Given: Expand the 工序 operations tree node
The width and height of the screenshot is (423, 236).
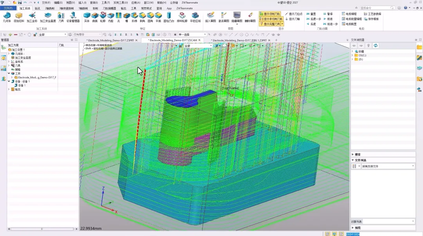Looking at the screenshot, I should click(x=9, y=73).
